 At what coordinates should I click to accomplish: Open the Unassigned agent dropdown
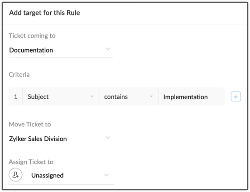(x=62, y=175)
